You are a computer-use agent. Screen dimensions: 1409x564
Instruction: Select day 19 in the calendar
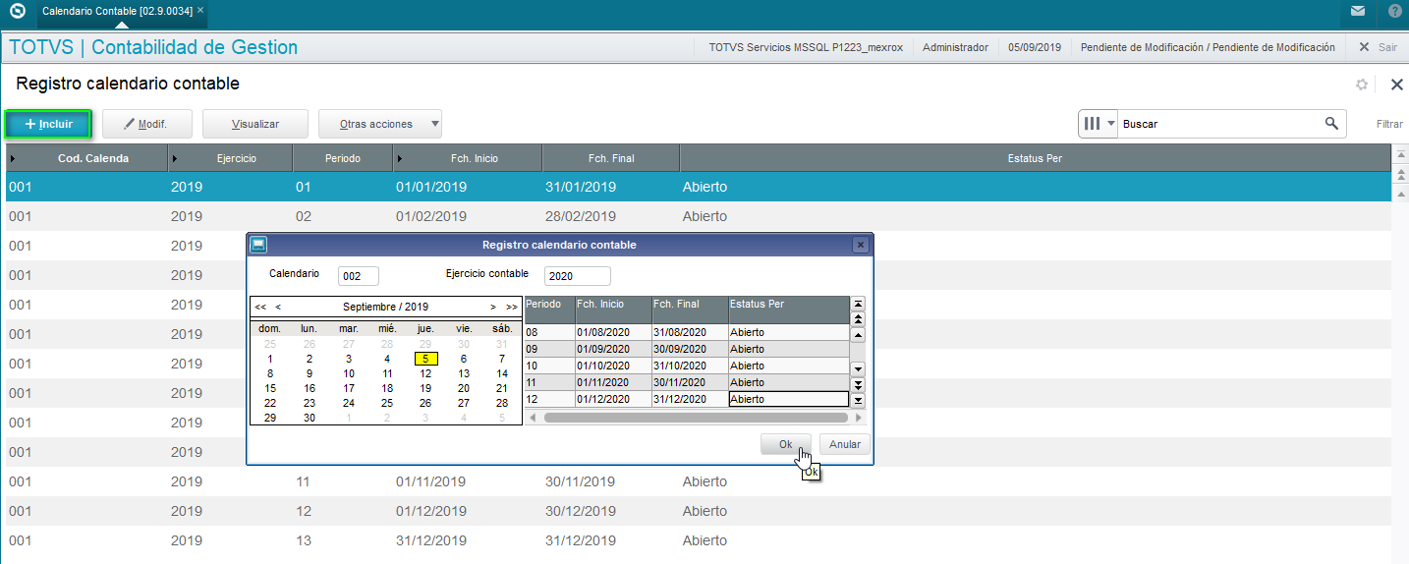coord(425,388)
